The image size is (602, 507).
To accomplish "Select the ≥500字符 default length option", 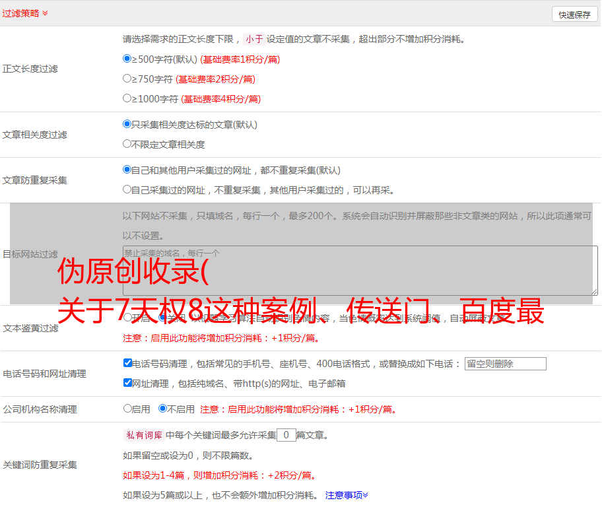I will click(x=127, y=59).
